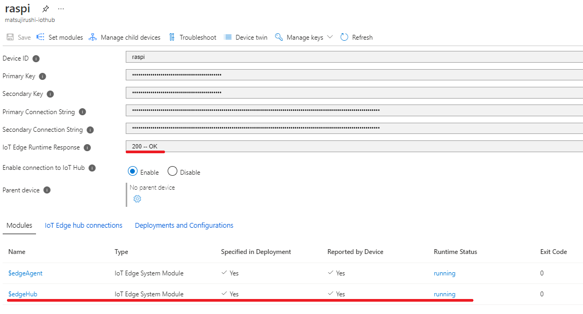This screenshot has height=314, width=583.
Task: Show info tooltip for Secondary Key
Action: click(51, 94)
